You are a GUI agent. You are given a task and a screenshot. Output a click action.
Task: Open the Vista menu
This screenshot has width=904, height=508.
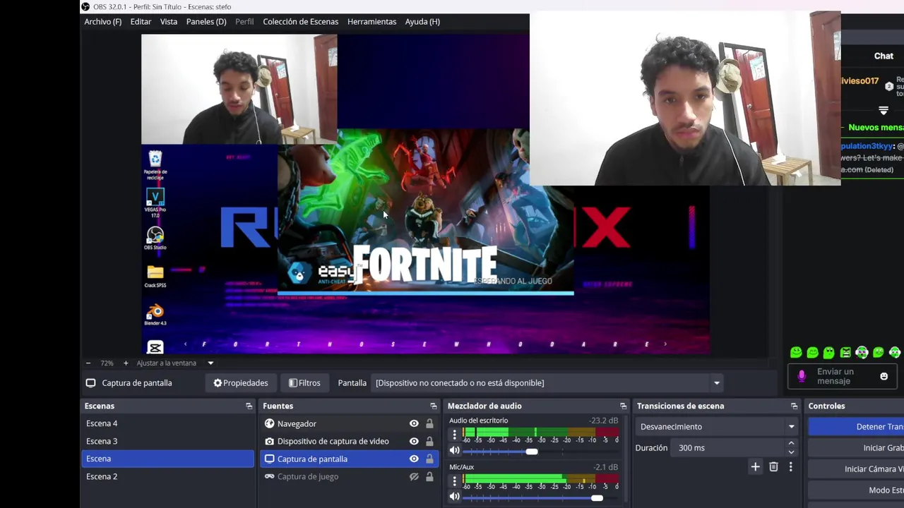[x=169, y=22]
